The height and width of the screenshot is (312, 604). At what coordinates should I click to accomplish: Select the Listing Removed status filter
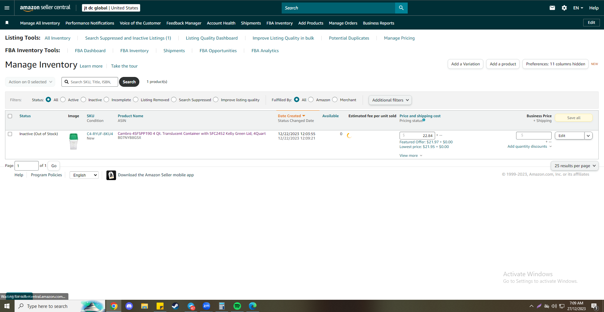tap(136, 100)
